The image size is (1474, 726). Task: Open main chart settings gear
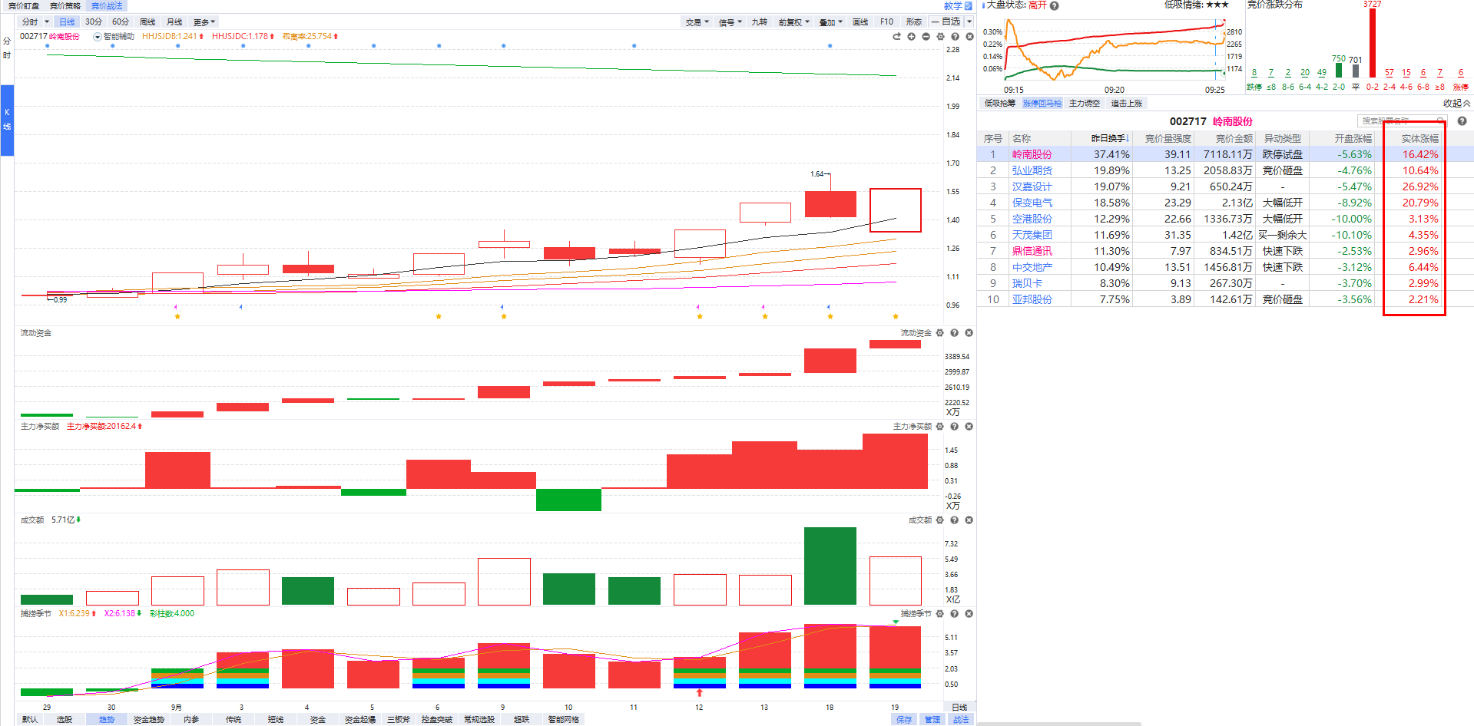[940, 37]
